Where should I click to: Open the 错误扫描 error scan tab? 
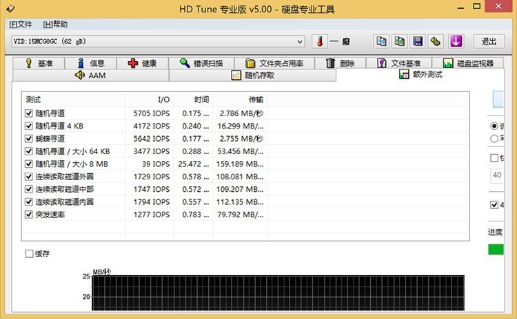(201, 63)
